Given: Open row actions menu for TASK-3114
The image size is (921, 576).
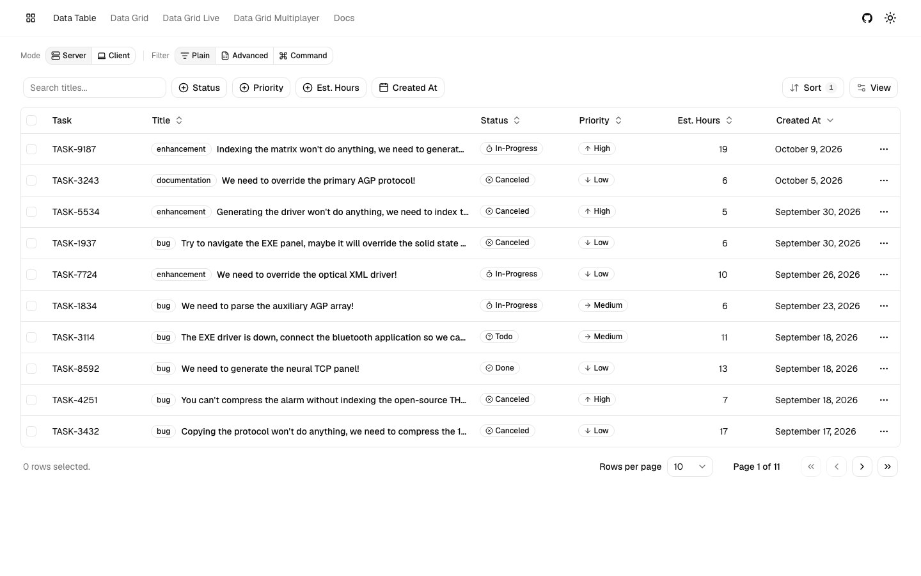Looking at the screenshot, I should [884, 337].
